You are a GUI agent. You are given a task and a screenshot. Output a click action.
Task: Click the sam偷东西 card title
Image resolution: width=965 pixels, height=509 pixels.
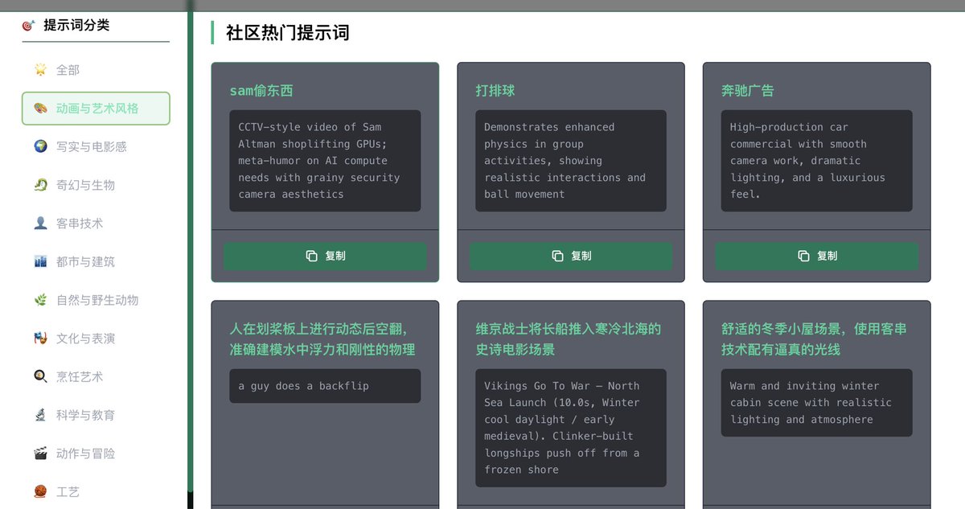point(261,91)
